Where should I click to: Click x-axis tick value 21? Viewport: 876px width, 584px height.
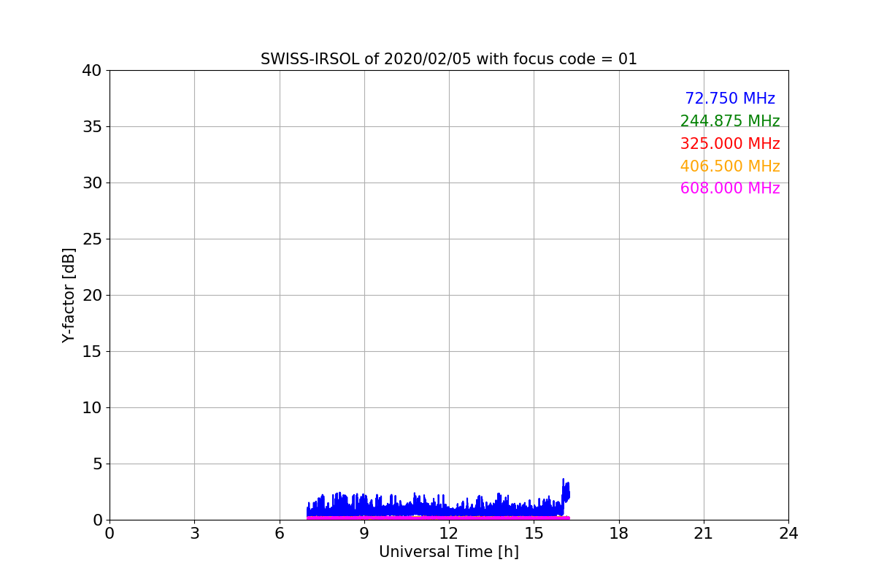pyautogui.click(x=704, y=534)
